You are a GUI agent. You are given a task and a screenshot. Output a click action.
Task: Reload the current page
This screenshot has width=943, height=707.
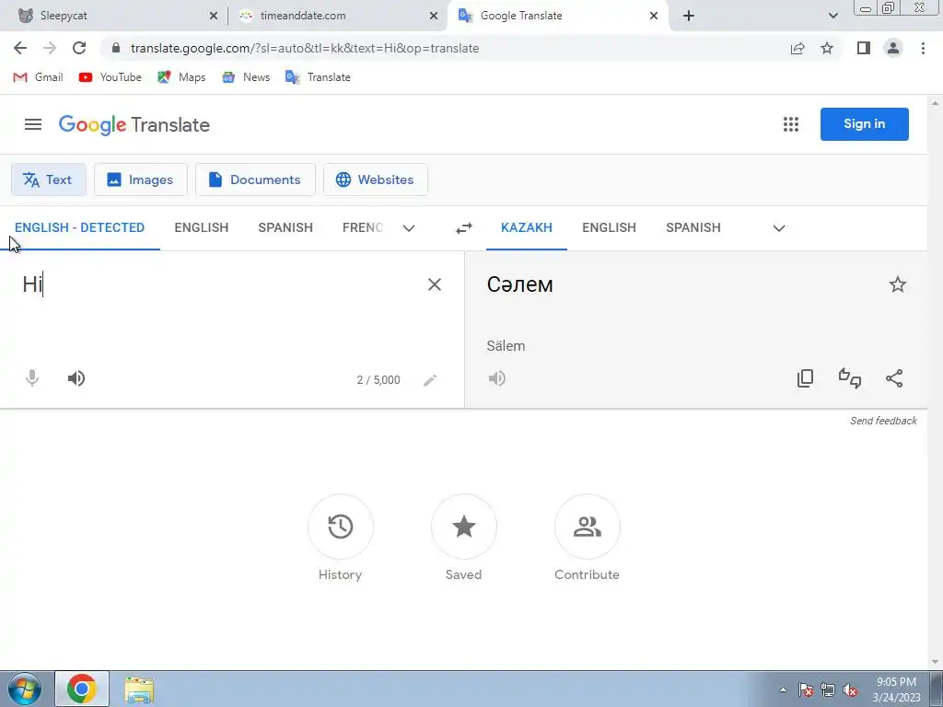pyautogui.click(x=79, y=48)
